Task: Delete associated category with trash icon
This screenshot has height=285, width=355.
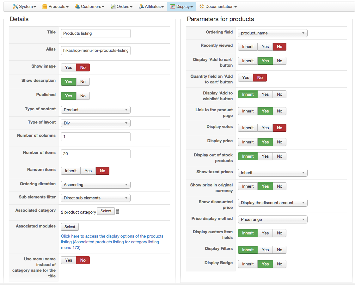Action: [x=118, y=211]
